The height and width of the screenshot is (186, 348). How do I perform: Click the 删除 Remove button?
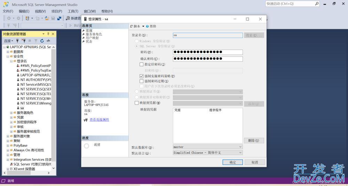pos(254,141)
